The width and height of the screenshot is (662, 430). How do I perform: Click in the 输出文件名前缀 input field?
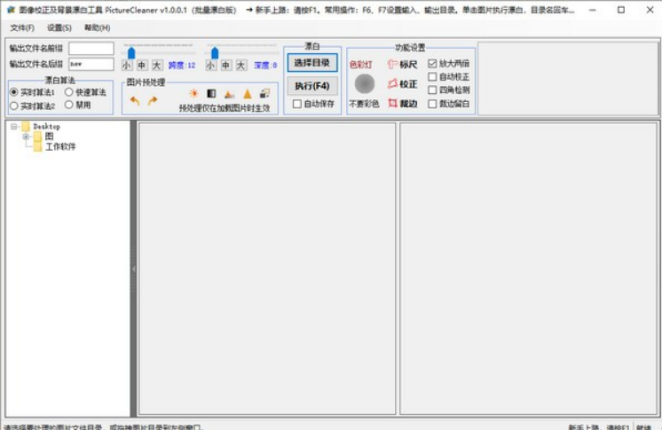[x=91, y=49]
